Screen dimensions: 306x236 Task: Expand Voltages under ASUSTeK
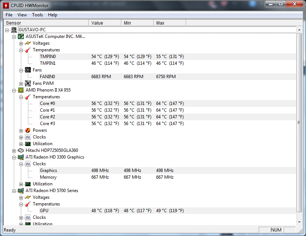coord(21,44)
